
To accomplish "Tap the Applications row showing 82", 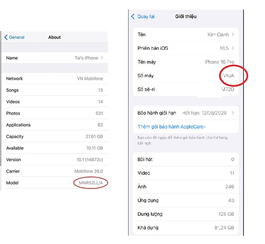I will pyautogui.click(x=54, y=125).
